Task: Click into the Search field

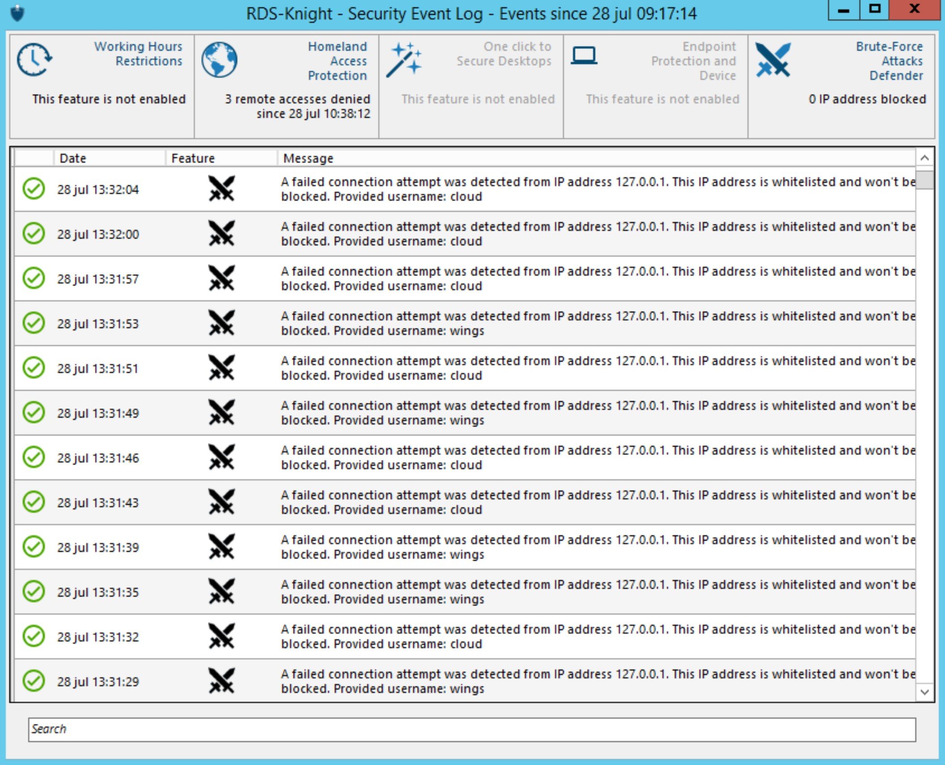Action: [472, 730]
